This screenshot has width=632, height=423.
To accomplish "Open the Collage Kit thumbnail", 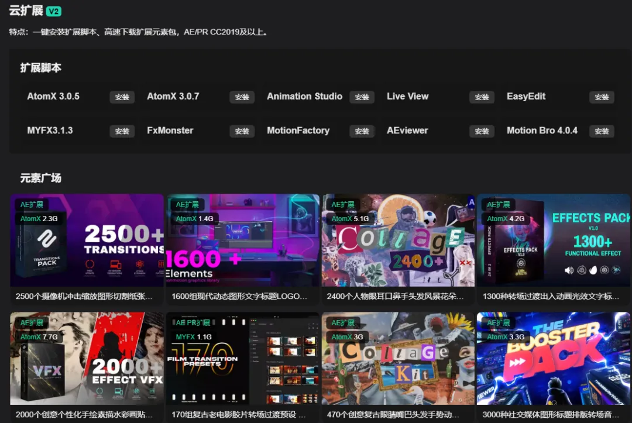I will coord(399,359).
